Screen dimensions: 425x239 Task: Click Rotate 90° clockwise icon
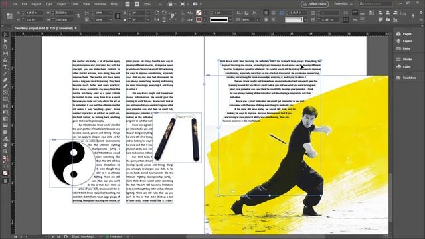point(157,13)
